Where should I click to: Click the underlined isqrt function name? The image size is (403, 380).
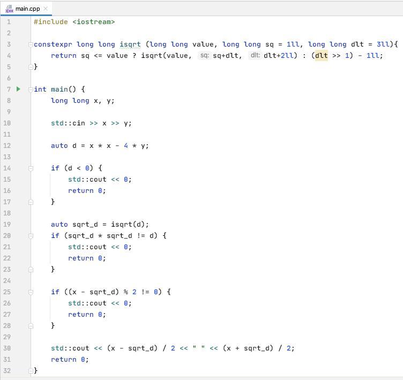(x=130, y=44)
